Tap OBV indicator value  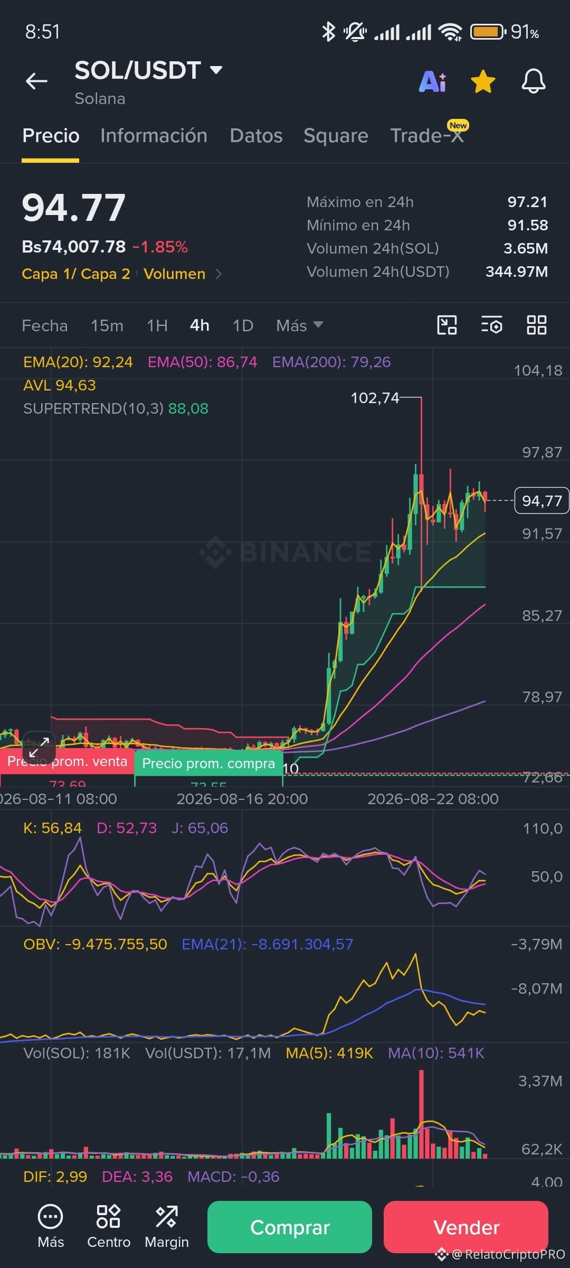pos(95,944)
